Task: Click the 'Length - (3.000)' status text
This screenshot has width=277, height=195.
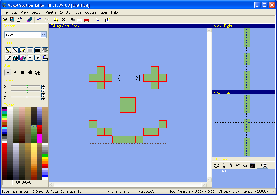Action: [255, 191]
